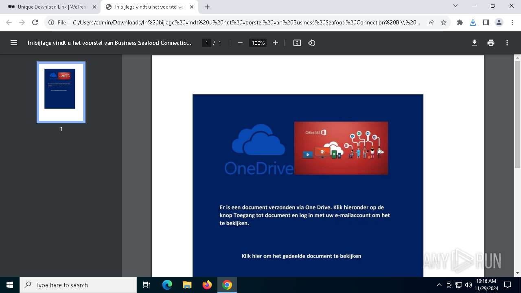Open the PDF viewer more actions menu

507,43
